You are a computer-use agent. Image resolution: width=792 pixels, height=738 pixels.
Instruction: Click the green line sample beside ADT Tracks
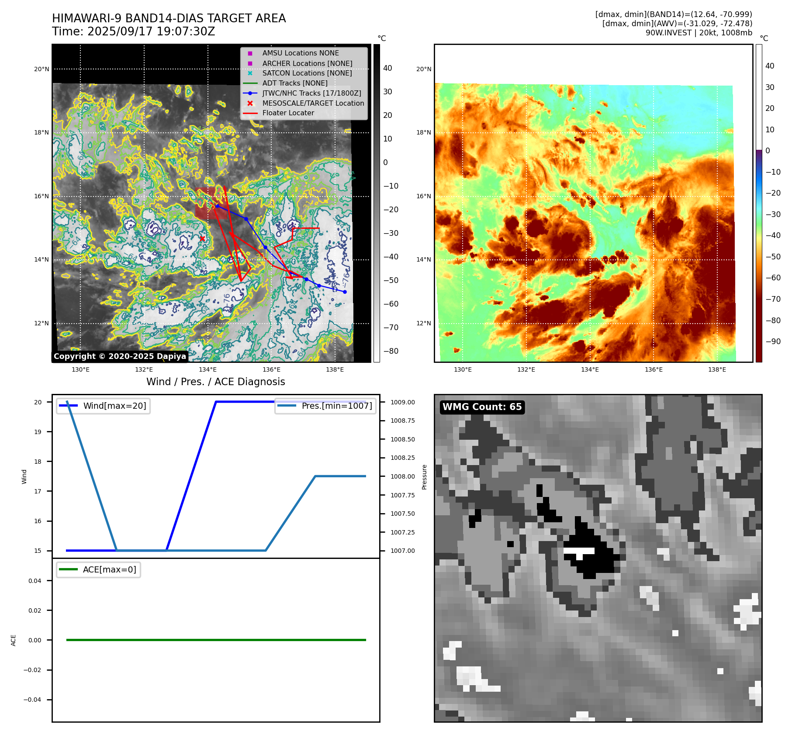click(x=250, y=83)
